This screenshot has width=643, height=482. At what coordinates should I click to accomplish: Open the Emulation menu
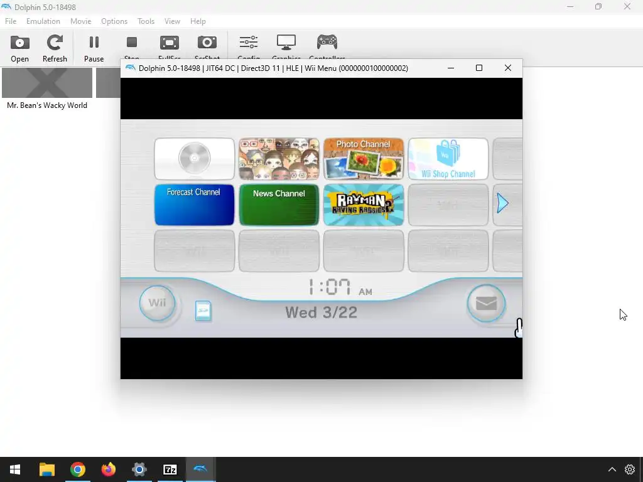click(43, 21)
